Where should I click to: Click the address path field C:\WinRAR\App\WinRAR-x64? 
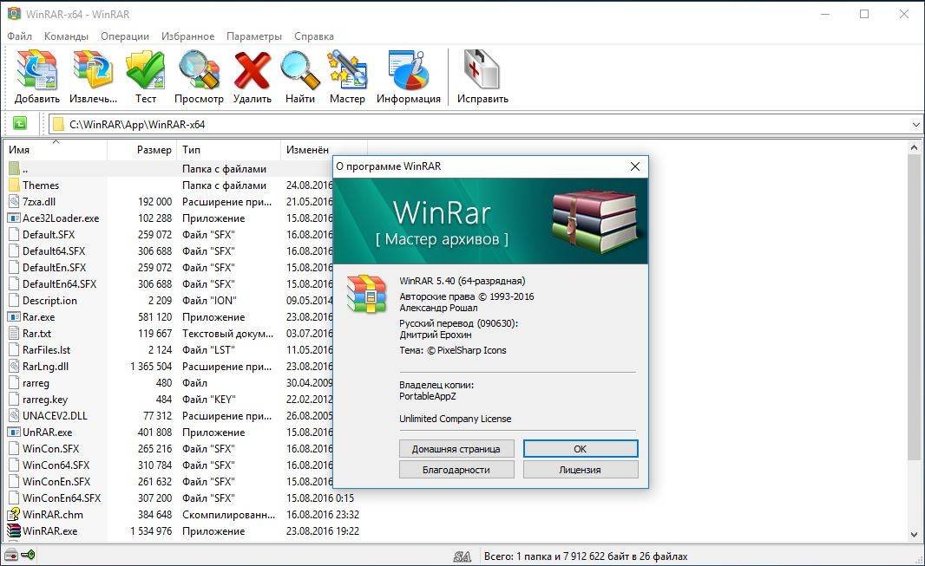[x=486, y=124]
